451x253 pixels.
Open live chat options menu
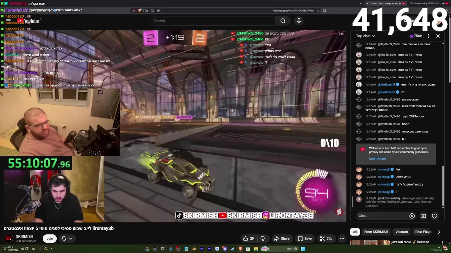428,36
